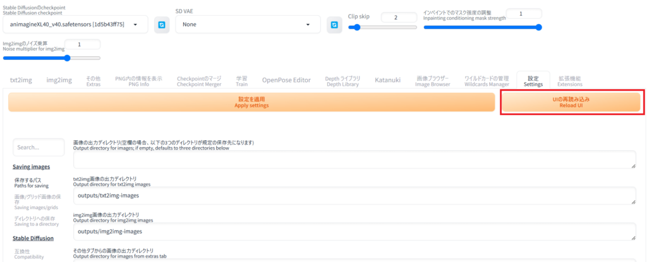Open the PNG Info tab
647x262 pixels.
pos(138,81)
